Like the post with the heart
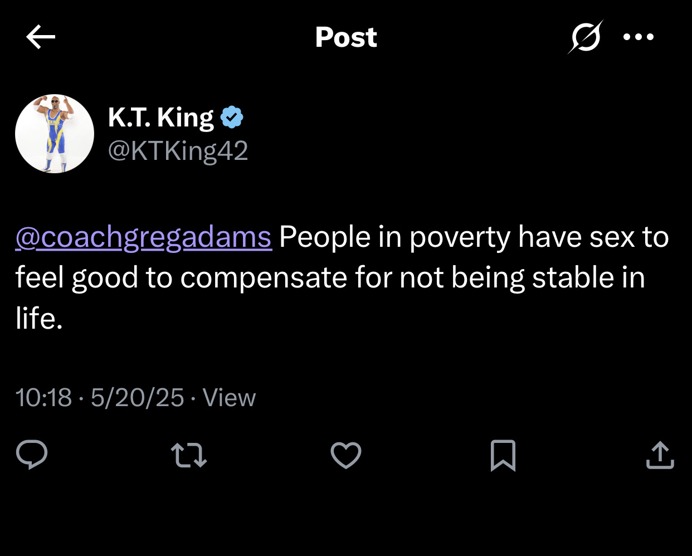 point(346,455)
